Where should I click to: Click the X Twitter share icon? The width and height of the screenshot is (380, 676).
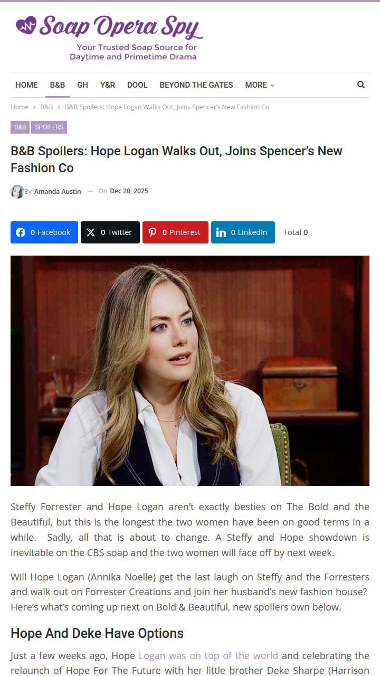[x=91, y=232]
